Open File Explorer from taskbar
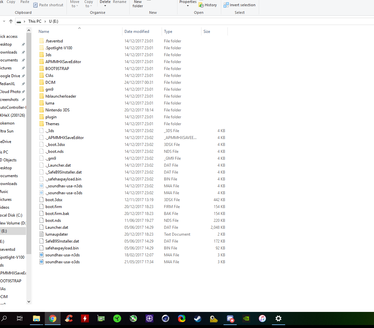 [x=36, y=318]
